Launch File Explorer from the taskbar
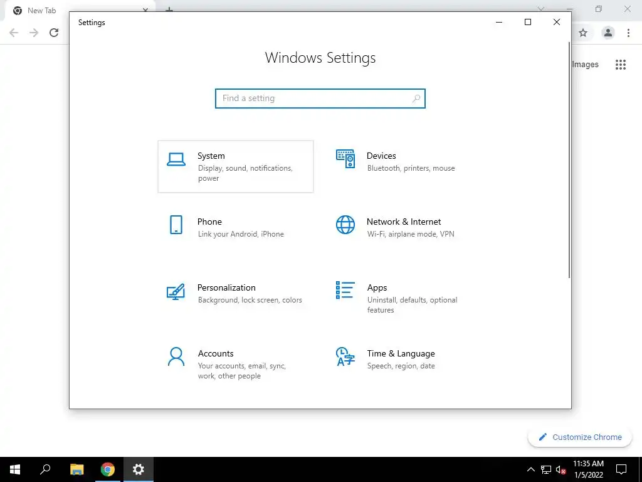Viewport: 642px width, 482px height. [x=76, y=469]
